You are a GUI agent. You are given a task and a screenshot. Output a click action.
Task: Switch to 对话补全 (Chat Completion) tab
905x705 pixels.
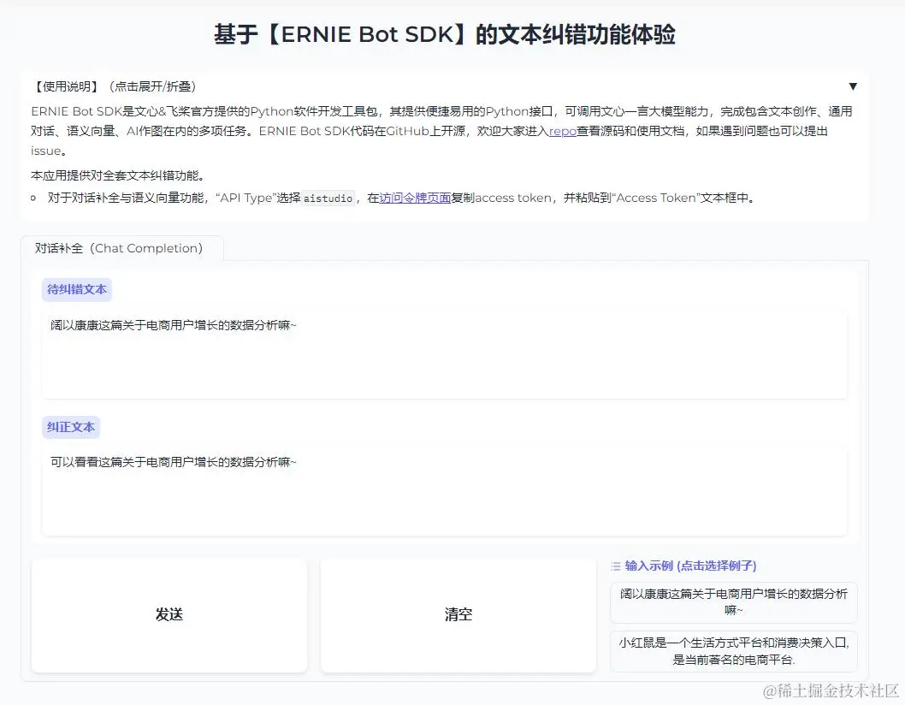(x=121, y=248)
